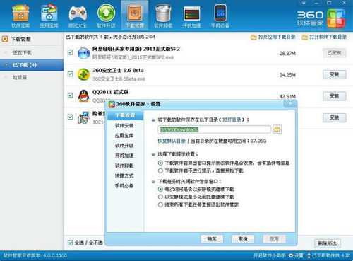Screen dimensions: 353x261
Task: Toggle 全选 / 全不选 checkbox
Action: pos(70,243)
